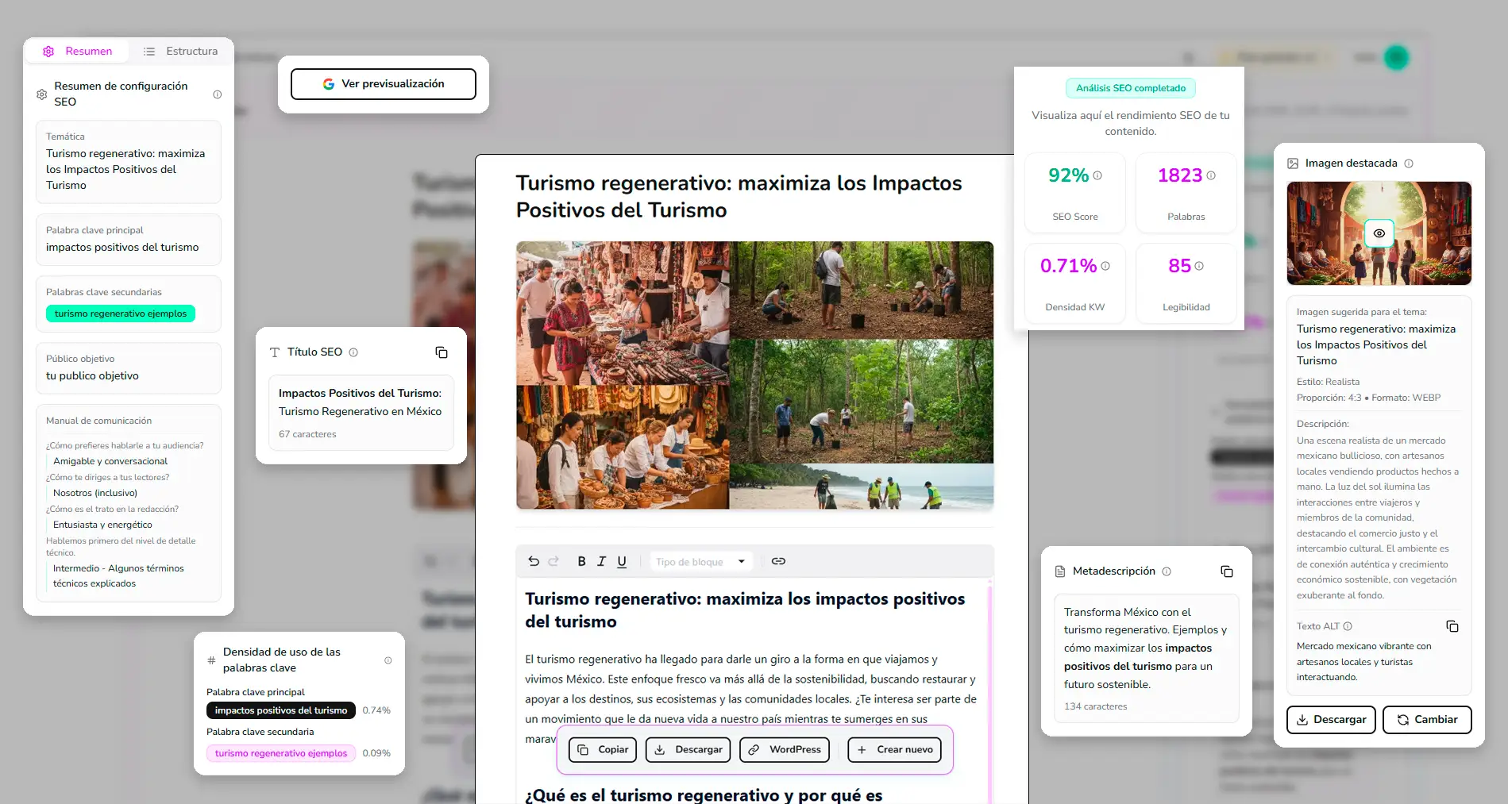Click the article's collage image
1508x804 pixels.
[754, 375]
